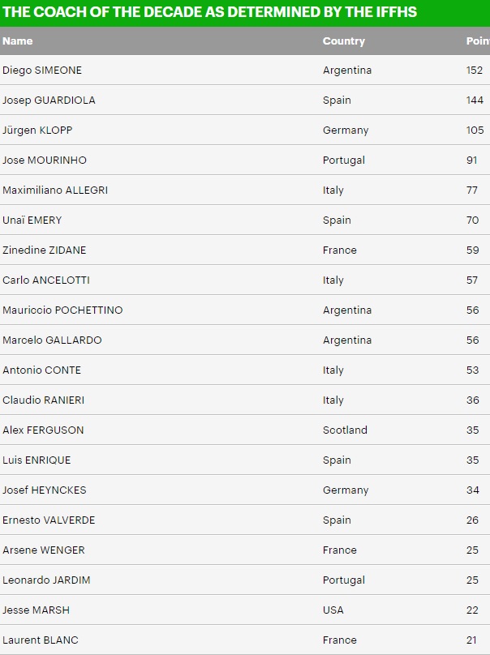
Task: Select the Maximiliano ALLEGRI entry
Action: point(55,190)
